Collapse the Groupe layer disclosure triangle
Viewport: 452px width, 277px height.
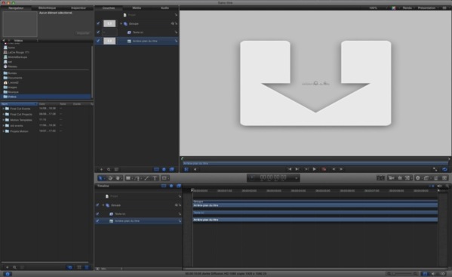[x=121, y=23]
